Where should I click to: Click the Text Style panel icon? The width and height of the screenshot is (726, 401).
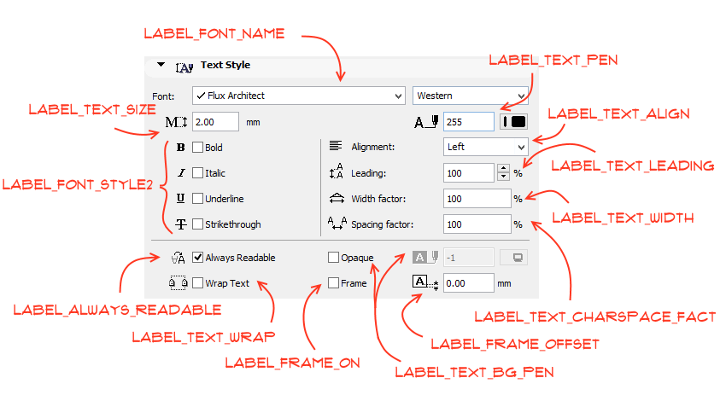pyautogui.click(x=184, y=66)
